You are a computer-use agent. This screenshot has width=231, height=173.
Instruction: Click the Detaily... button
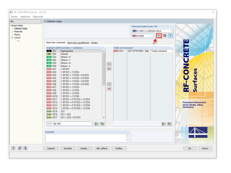[x=85, y=148]
